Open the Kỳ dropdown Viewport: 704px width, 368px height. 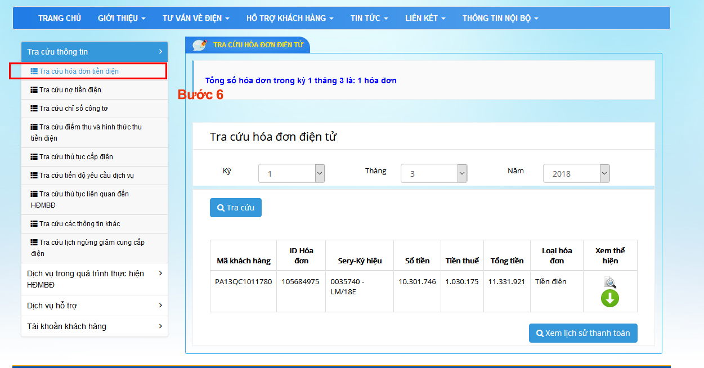point(292,173)
